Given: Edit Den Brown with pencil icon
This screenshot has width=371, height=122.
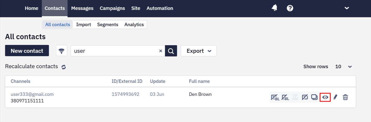Looking at the screenshot, I should pyautogui.click(x=335, y=97).
